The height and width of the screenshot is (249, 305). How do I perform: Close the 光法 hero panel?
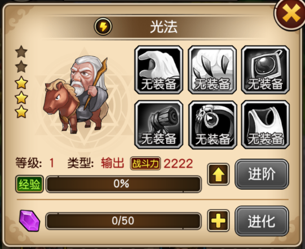point(290,13)
